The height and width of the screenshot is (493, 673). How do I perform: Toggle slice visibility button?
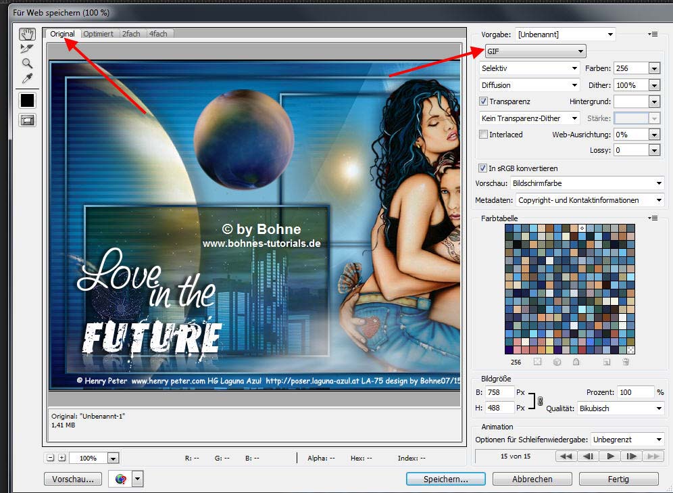28,120
